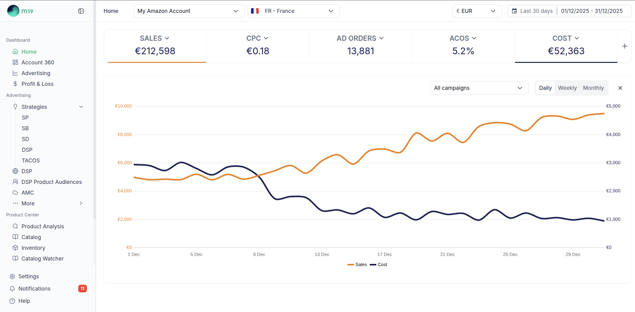This screenshot has height=312, width=635.
Task: Select the Daily view option
Action: 545,88
